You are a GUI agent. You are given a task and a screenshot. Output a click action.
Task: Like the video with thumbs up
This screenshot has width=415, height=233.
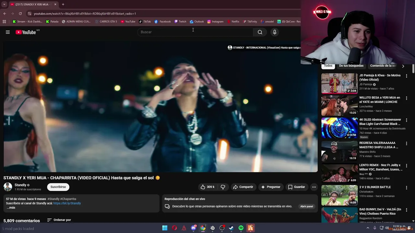[x=207, y=187]
